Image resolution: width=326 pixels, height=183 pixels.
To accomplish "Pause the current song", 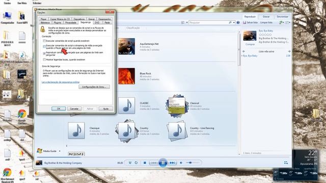I will click(163, 163).
